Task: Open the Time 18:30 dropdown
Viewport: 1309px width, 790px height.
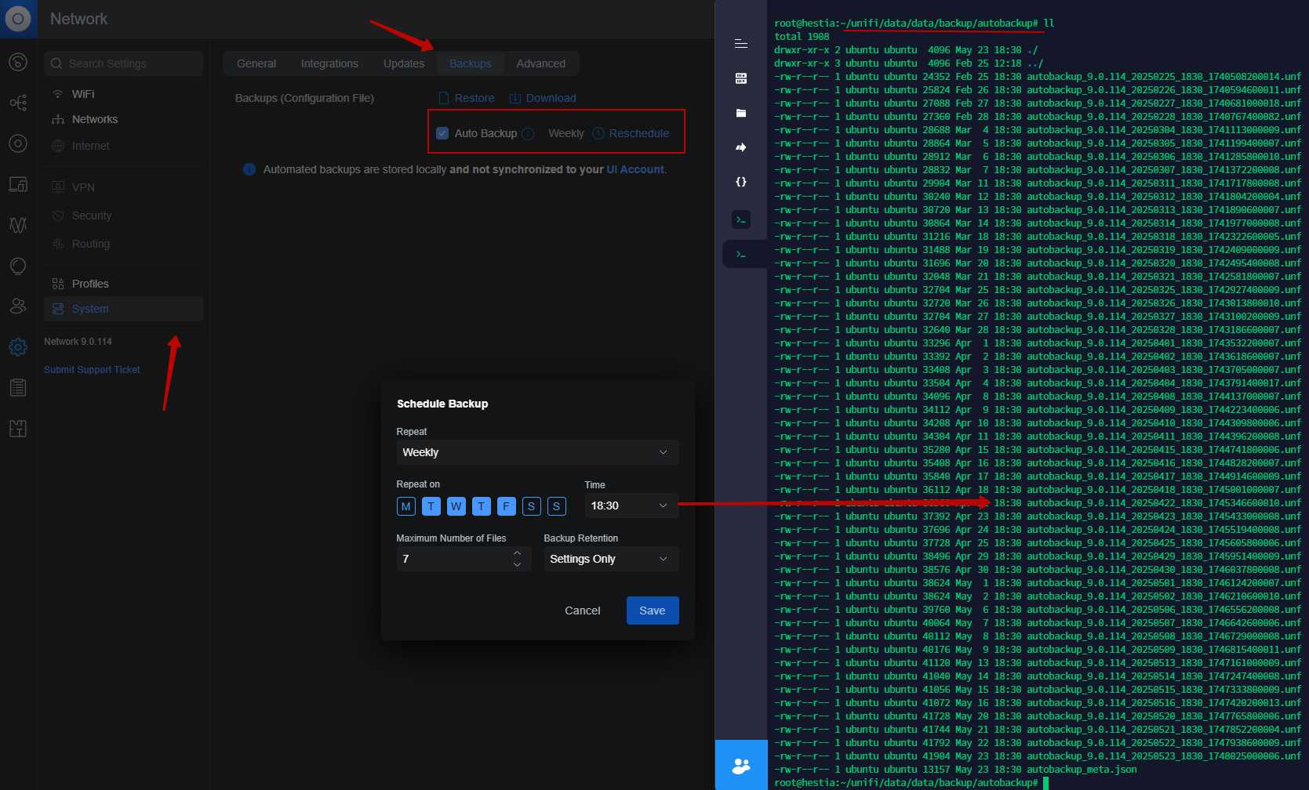Action: pyautogui.click(x=631, y=506)
